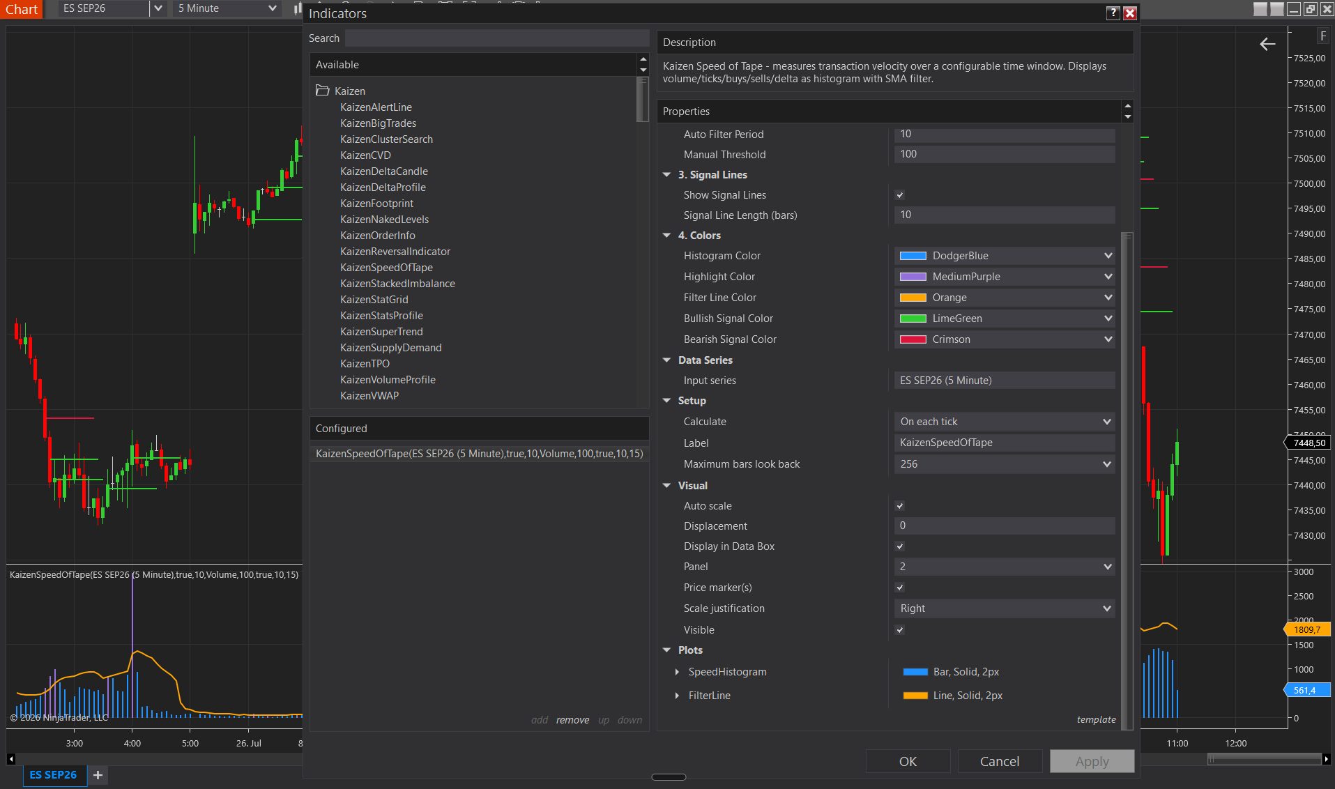Click OK to confirm indicators
Image resolution: width=1335 pixels, height=789 pixels.
click(908, 761)
